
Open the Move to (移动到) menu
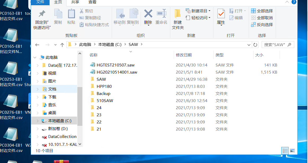119,17
